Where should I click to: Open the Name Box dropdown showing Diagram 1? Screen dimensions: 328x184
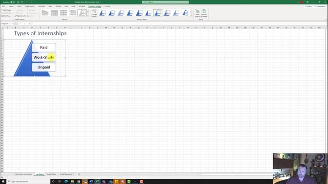(12, 24)
